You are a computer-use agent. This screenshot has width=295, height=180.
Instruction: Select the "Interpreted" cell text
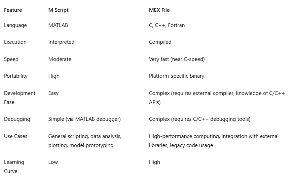(x=61, y=42)
